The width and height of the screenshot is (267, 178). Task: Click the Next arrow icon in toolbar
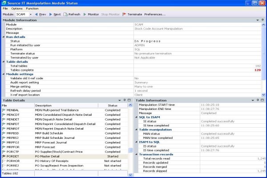click(51, 15)
